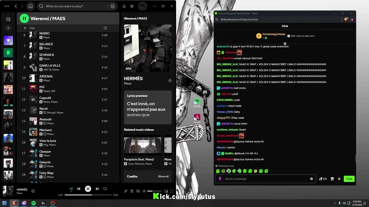Open the Lyrics preview card
This screenshot has width=369, height=207.
(148, 107)
